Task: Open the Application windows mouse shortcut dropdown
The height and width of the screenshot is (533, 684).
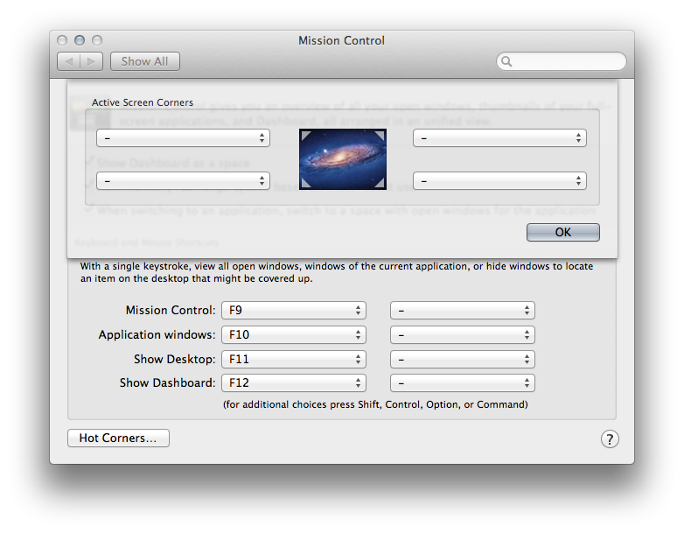Action: coord(463,335)
